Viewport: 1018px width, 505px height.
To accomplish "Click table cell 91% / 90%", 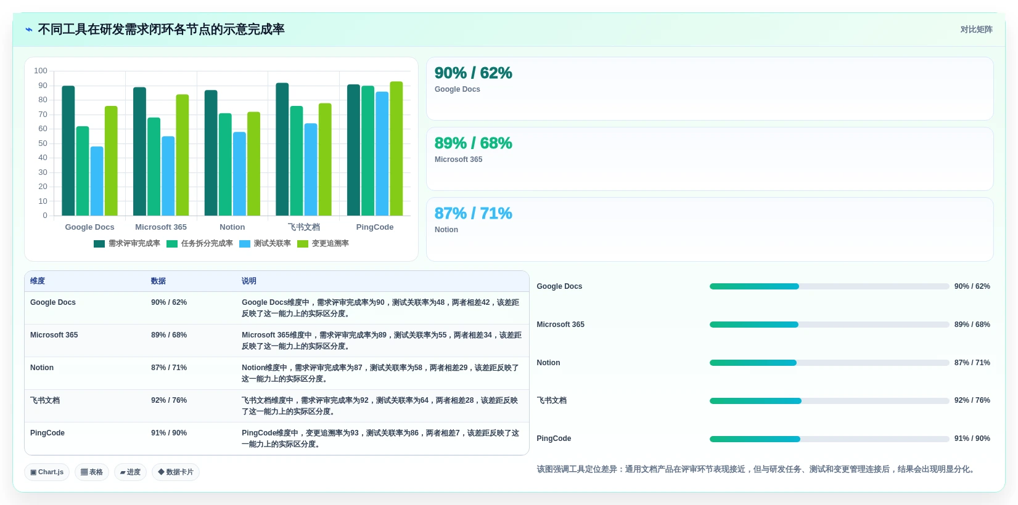I will point(169,433).
